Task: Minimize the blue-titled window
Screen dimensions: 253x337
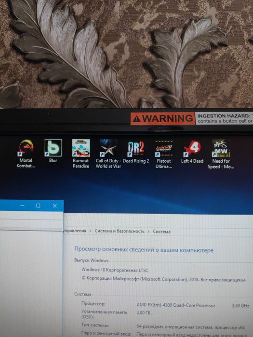Action: (x=22, y=206)
